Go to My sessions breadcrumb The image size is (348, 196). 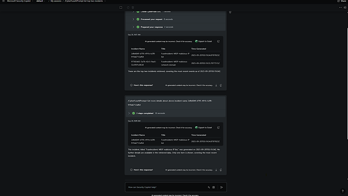click(x=56, y=1)
